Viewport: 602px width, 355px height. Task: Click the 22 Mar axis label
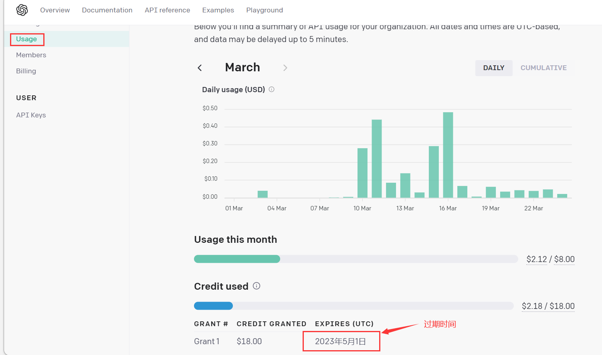tap(533, 208)
